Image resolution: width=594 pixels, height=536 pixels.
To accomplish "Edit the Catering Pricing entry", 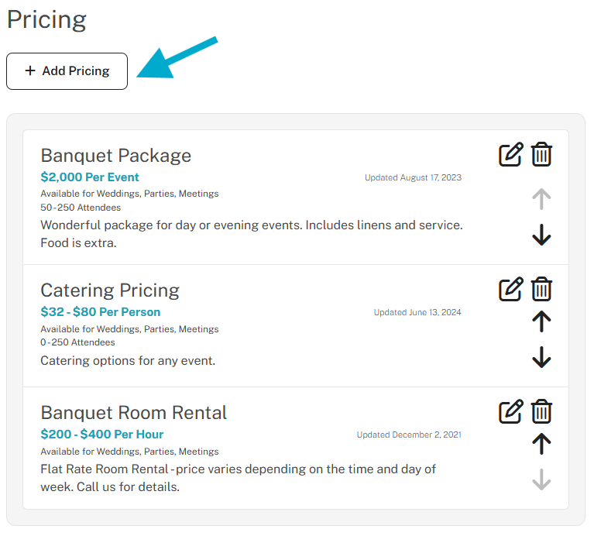I will [510, 290].
